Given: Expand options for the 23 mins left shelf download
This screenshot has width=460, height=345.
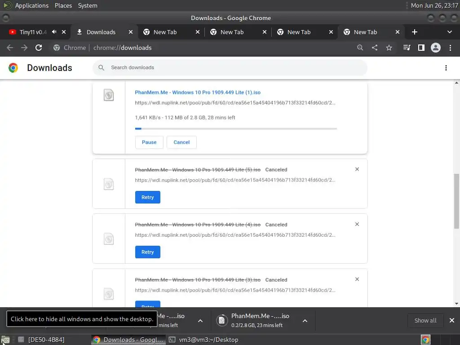Looking at the screenshot, I should pos(305,321).
